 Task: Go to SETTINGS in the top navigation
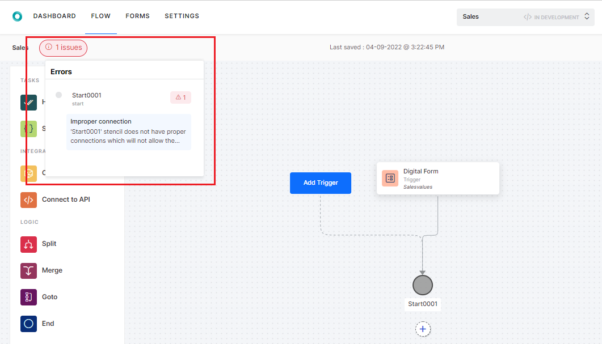pyautogui.click(x=182, y=16)
